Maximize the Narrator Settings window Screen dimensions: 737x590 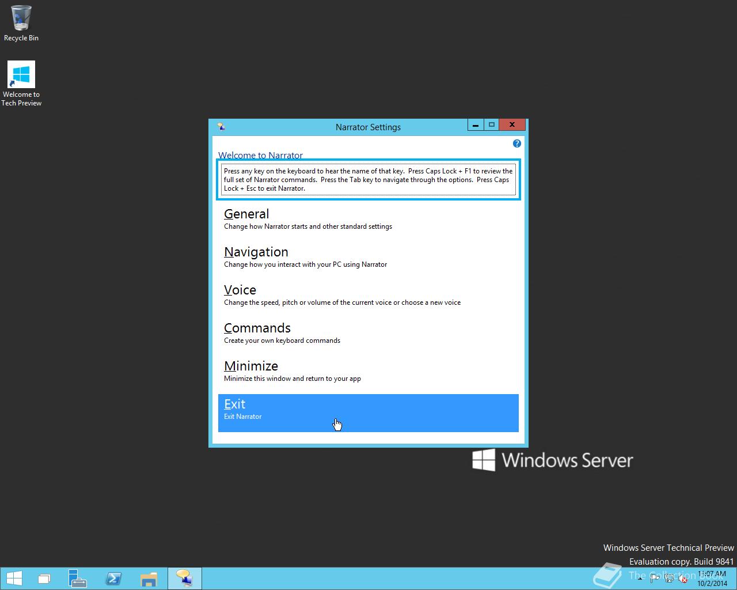tap(491, 125)
